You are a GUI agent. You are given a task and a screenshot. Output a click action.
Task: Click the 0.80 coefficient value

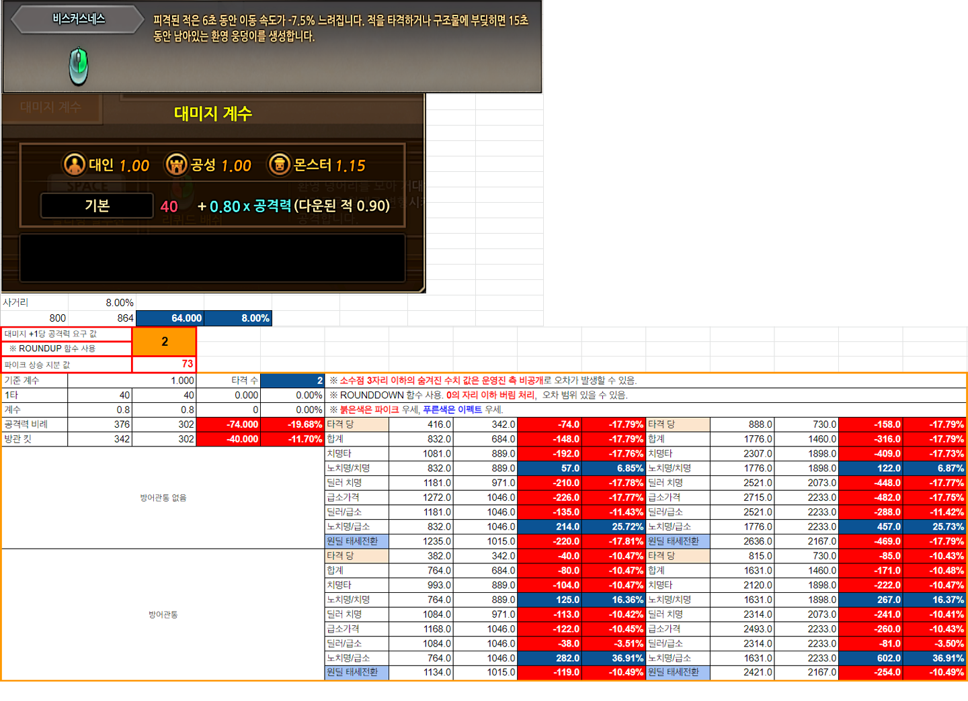pyautogui.click(x=225, y=207)
